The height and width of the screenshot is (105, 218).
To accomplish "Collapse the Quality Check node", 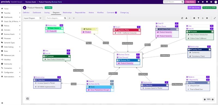I will (x=189, y=49).
